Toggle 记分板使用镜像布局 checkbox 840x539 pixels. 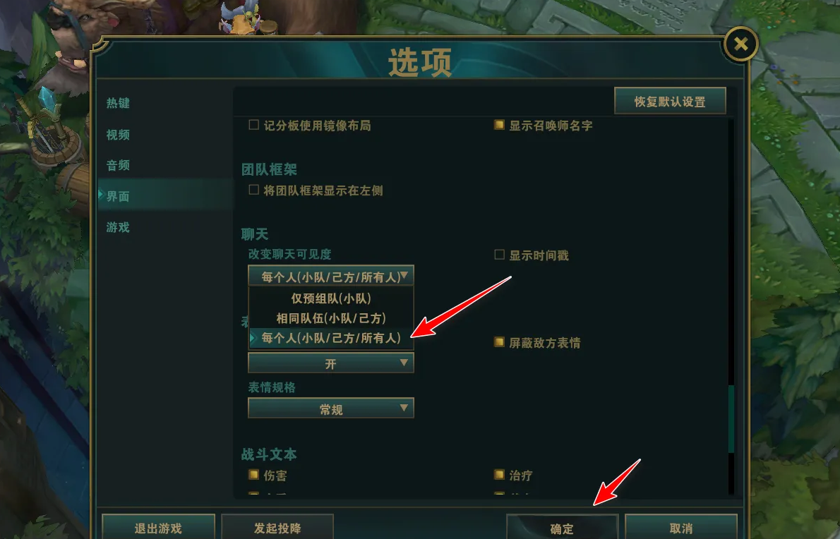tap(254, 126)
